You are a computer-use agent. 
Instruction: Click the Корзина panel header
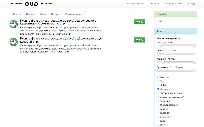tap(176, 14)
